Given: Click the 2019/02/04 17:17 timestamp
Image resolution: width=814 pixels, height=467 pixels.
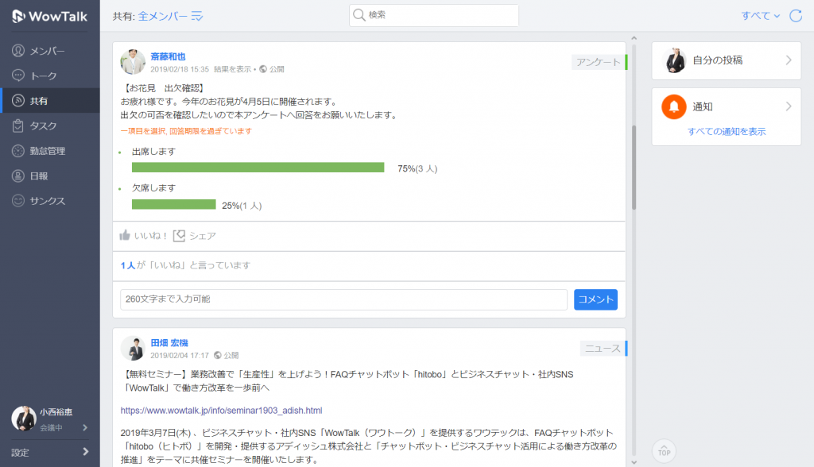Looking at the screenshot, I should point(180,356).
